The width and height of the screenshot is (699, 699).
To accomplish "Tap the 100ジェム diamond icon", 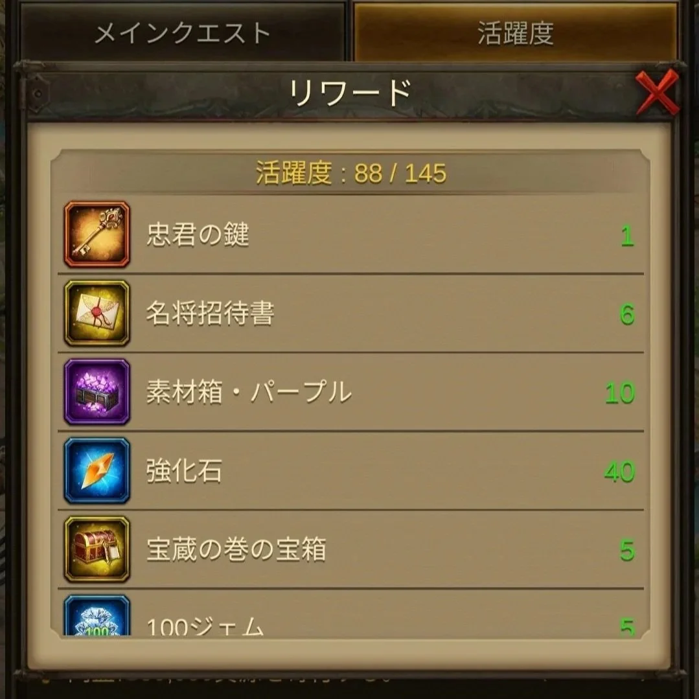I will pyautogui.click(x=97, y=615).
